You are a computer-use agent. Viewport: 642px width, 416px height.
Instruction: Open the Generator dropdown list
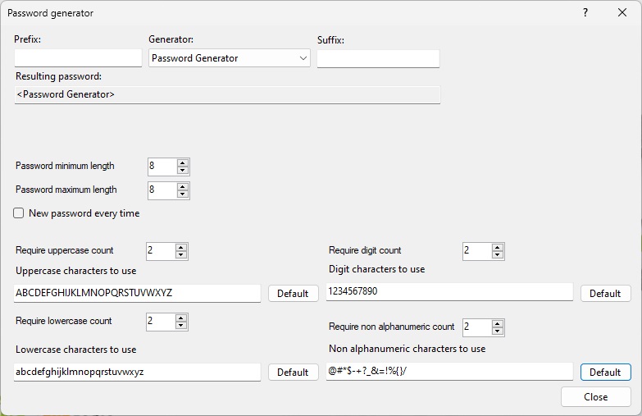(x=230, y=58)
